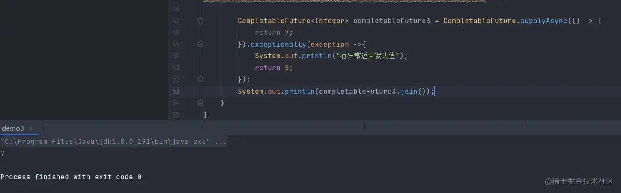Click line number 50 in gutter
This screenshot has height=193, width=621.
click(x=176, y=56)
